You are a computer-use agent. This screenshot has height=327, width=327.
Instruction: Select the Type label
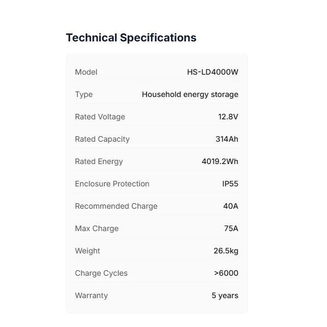(x=84, y=94)
